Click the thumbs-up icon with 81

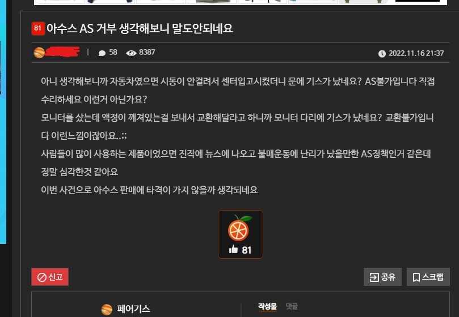pos(233,249)
